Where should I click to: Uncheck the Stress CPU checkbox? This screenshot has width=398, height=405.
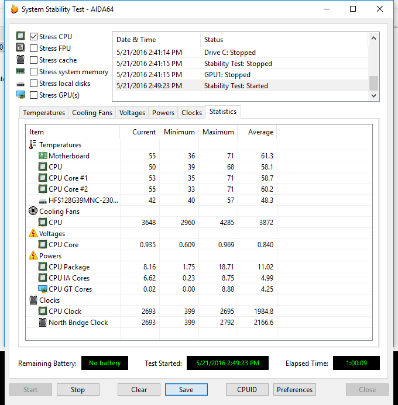[x=33, y=37]
